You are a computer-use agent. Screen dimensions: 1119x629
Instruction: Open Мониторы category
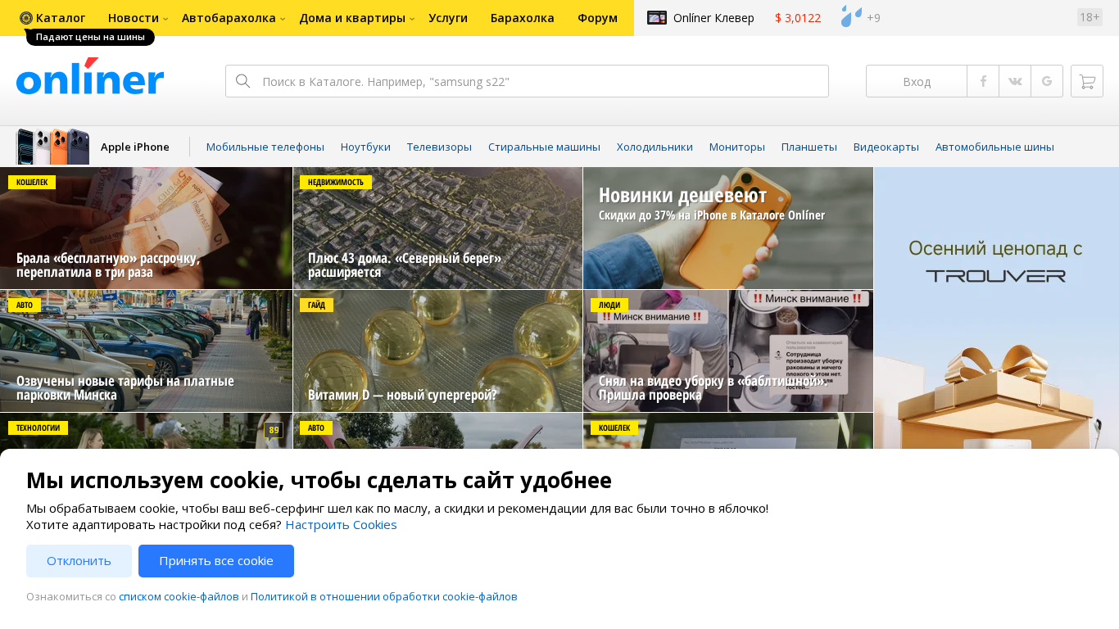click(x=737, y=147)
